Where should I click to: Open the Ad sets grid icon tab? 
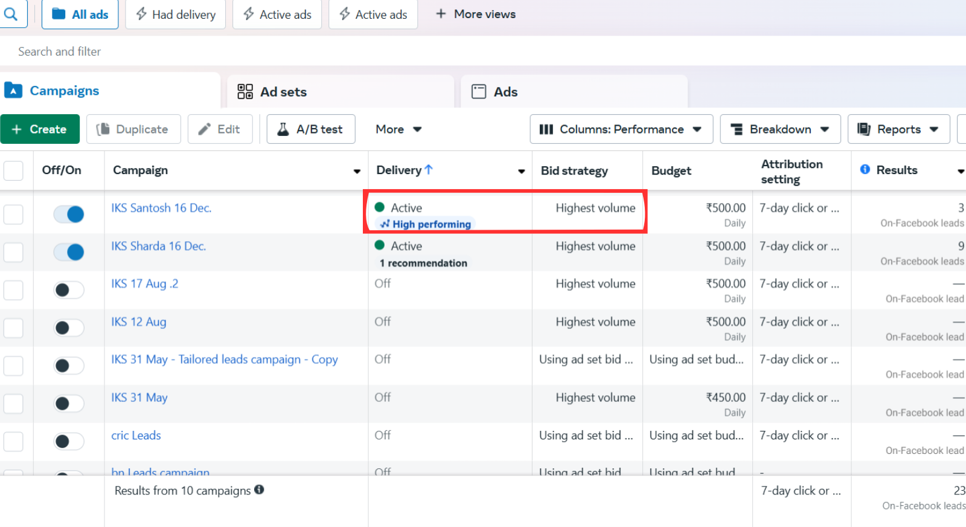pyautogui.click(x=245, y=92)
